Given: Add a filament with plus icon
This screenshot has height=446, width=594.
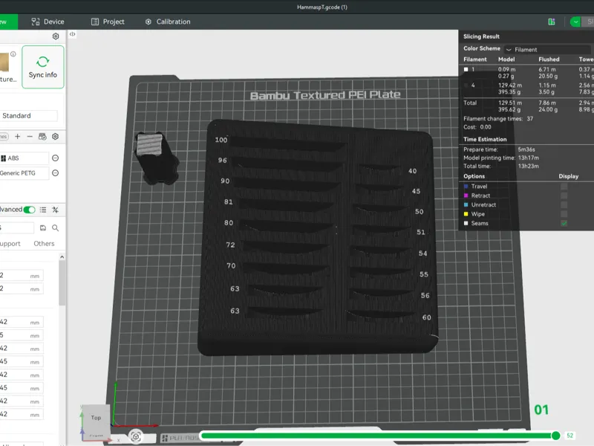Looking at the screenshot, I should [17, 137].
